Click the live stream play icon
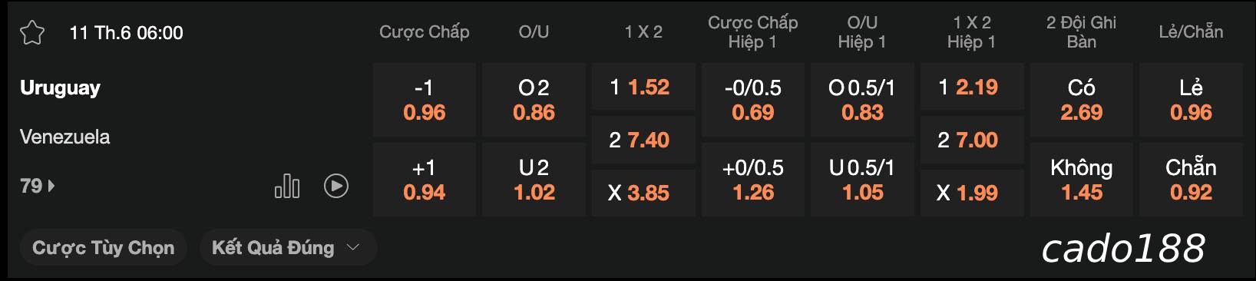Viewport: 1256px width, 281px height. [x=336, y=186]
